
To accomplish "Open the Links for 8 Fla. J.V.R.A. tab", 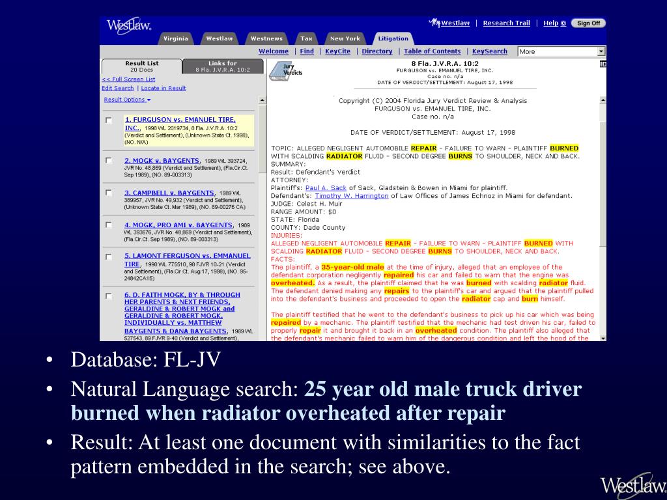I will (x=223, y=66).
